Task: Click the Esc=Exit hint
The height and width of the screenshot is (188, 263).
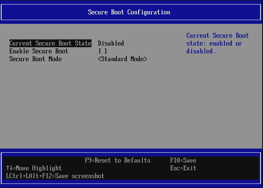Action: [183, 168]
